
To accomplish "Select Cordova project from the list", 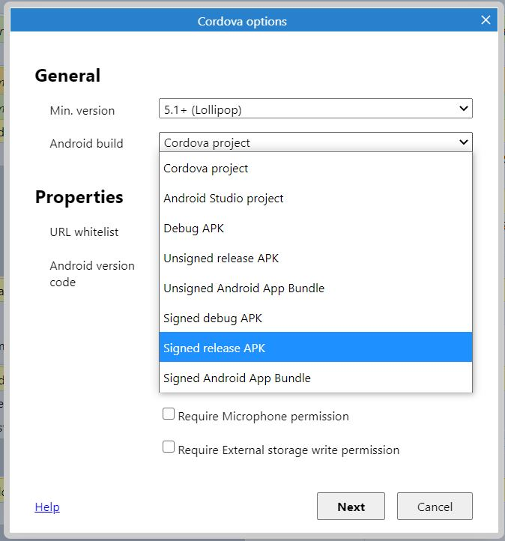I will [315, 169].
